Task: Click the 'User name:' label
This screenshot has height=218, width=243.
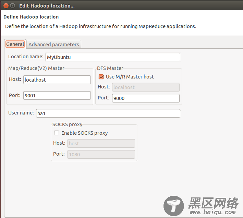Action: click(21, 113)
